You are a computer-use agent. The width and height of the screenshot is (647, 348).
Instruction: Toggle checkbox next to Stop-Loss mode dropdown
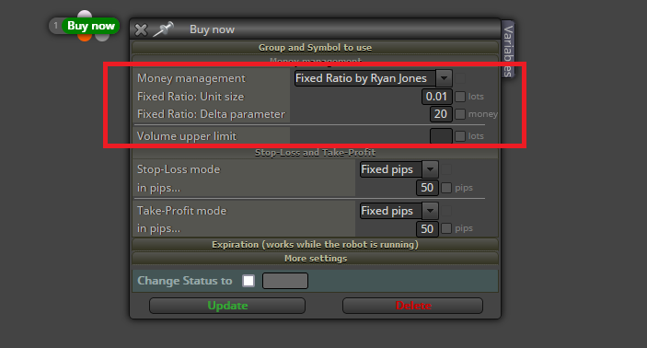(x=446, y=169)
